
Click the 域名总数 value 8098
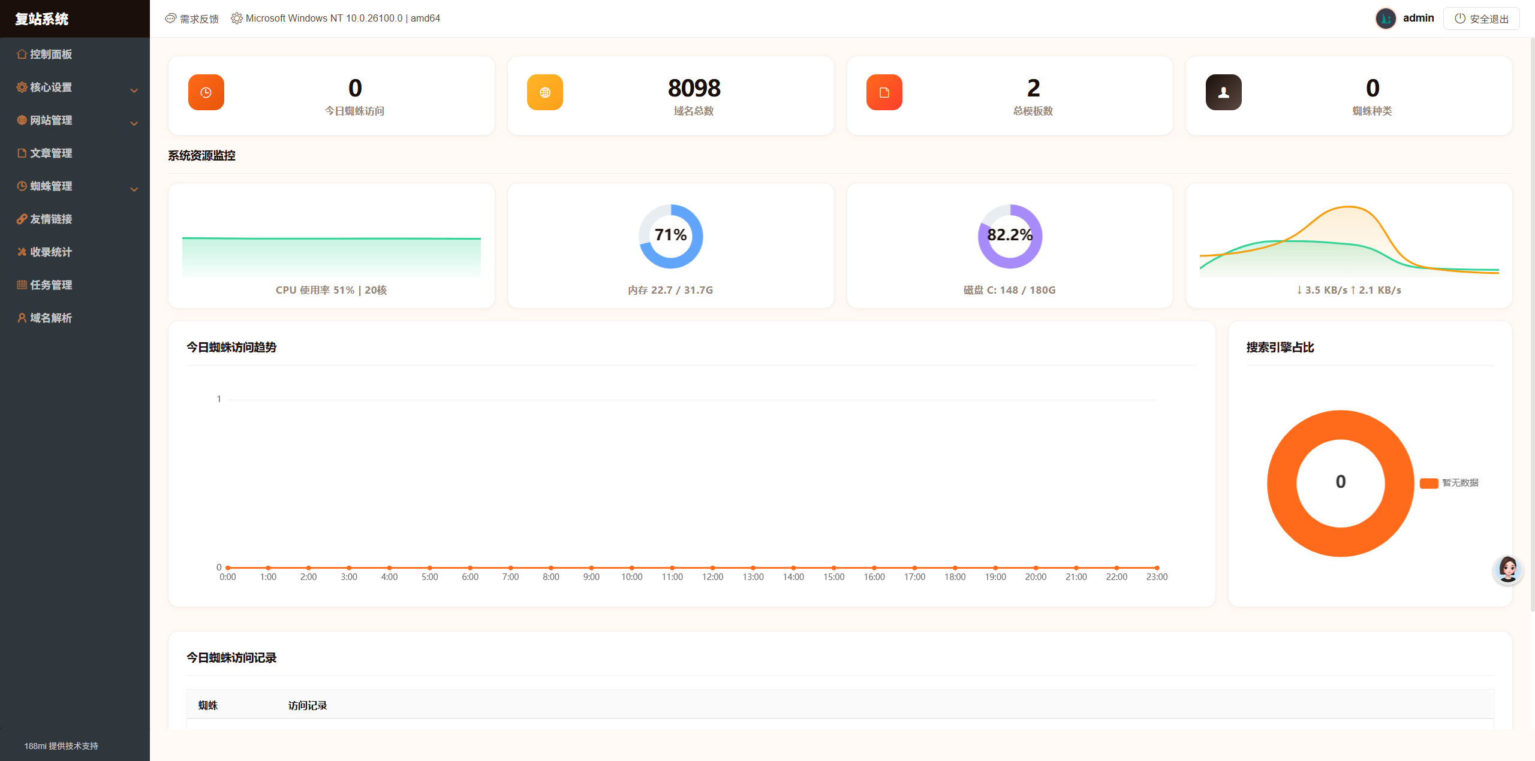coord(694,88)
